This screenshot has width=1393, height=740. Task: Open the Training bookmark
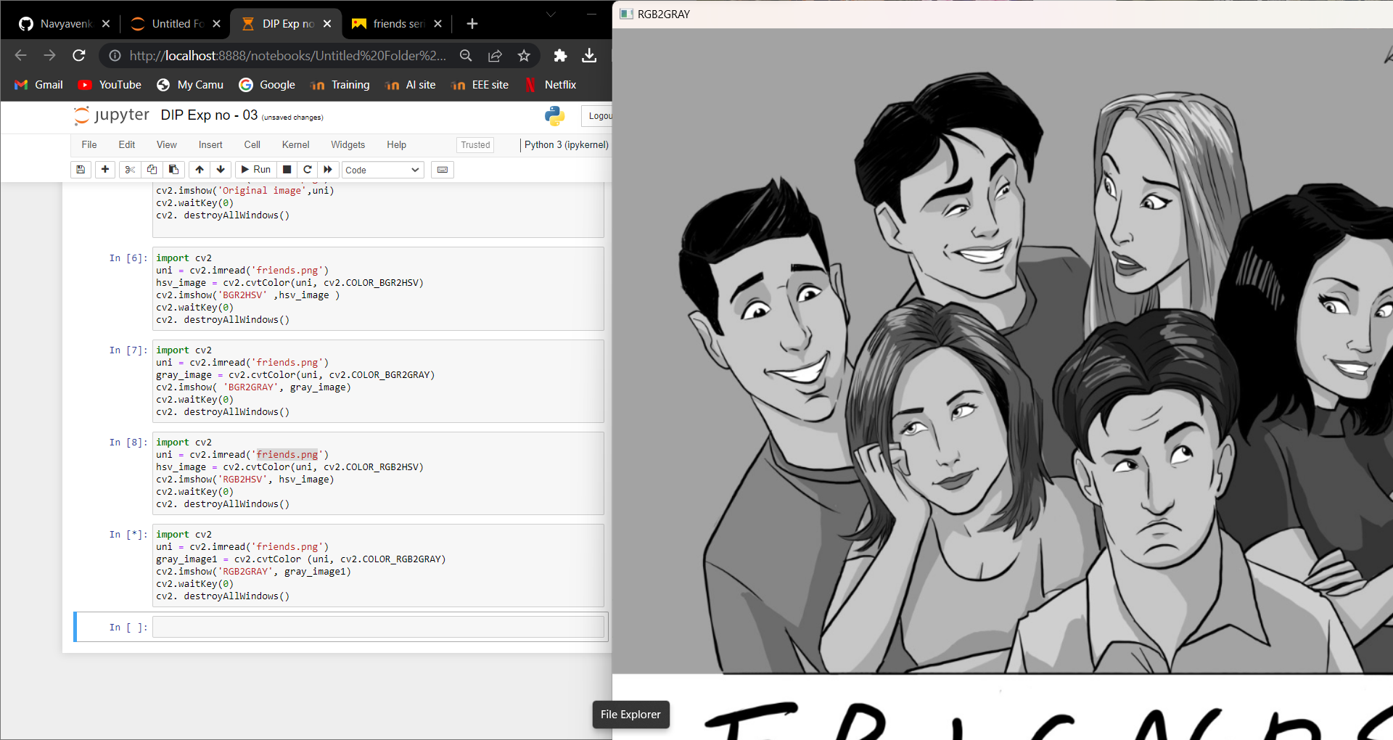pyautogui.click(x=340, y=85)
